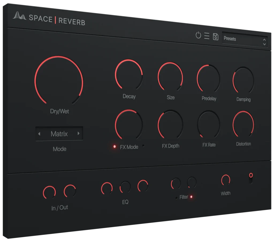The width and height of the screenshot is (274, 242).
Task: Click the right arrow beside Matrix mode
Action: (x=78, y=134)
